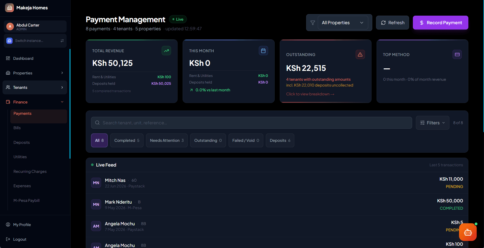This screenshot has height=248, width=484.
Task: Click the My Profile user icon
Action: [8, 225]
